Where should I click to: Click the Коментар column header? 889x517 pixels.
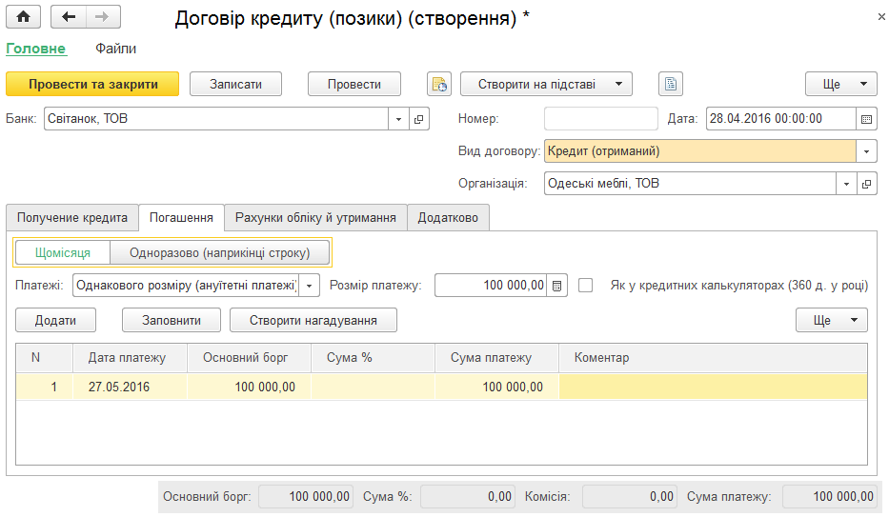click(x=714, y=358)
